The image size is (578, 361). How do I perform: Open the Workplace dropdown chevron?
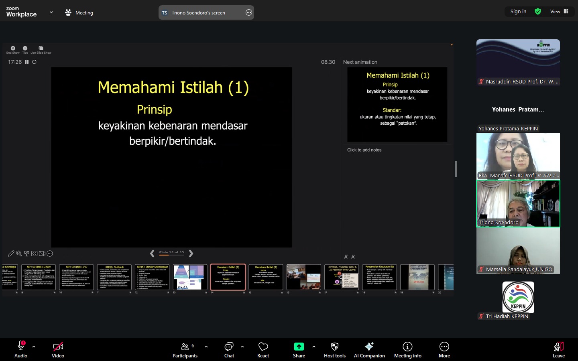point(51,12)
